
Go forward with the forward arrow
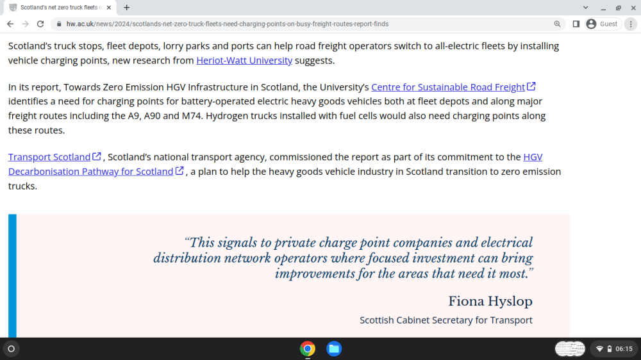pos(26,24)
